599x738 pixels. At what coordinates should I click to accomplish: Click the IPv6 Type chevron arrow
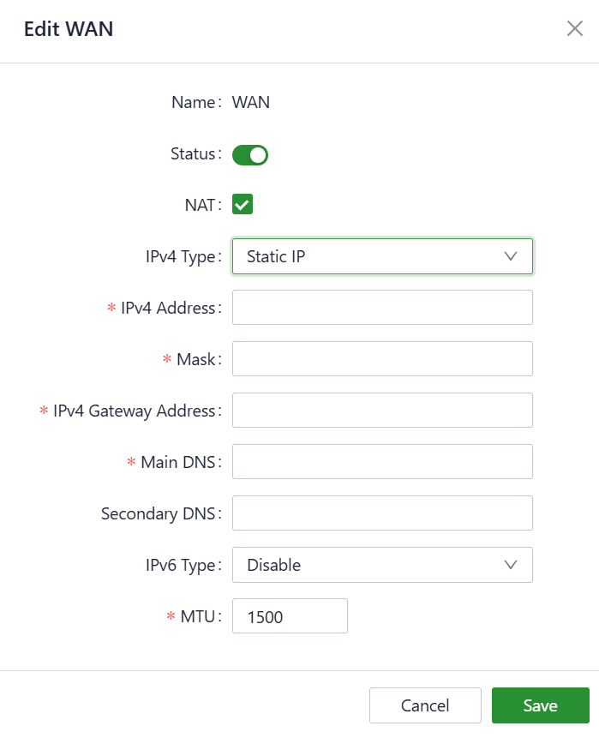pos(512,565)
